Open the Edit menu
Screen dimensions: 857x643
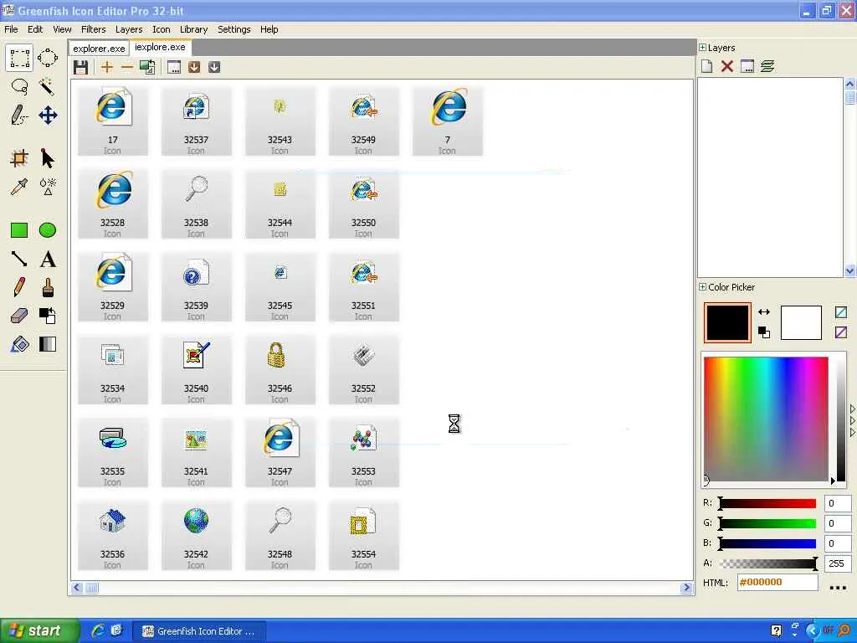(35, 29)
